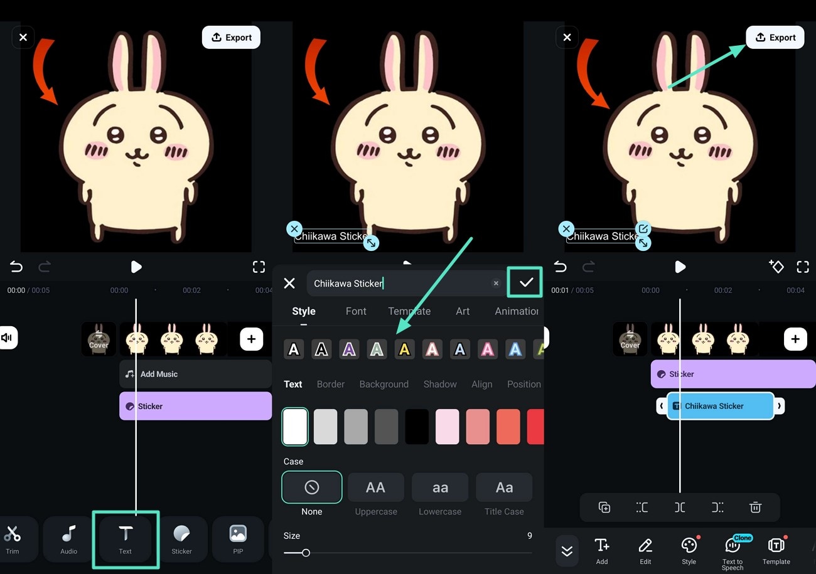Enter fullscreen preview in left panel
The image size is (816, 574).
coord(259,267)
